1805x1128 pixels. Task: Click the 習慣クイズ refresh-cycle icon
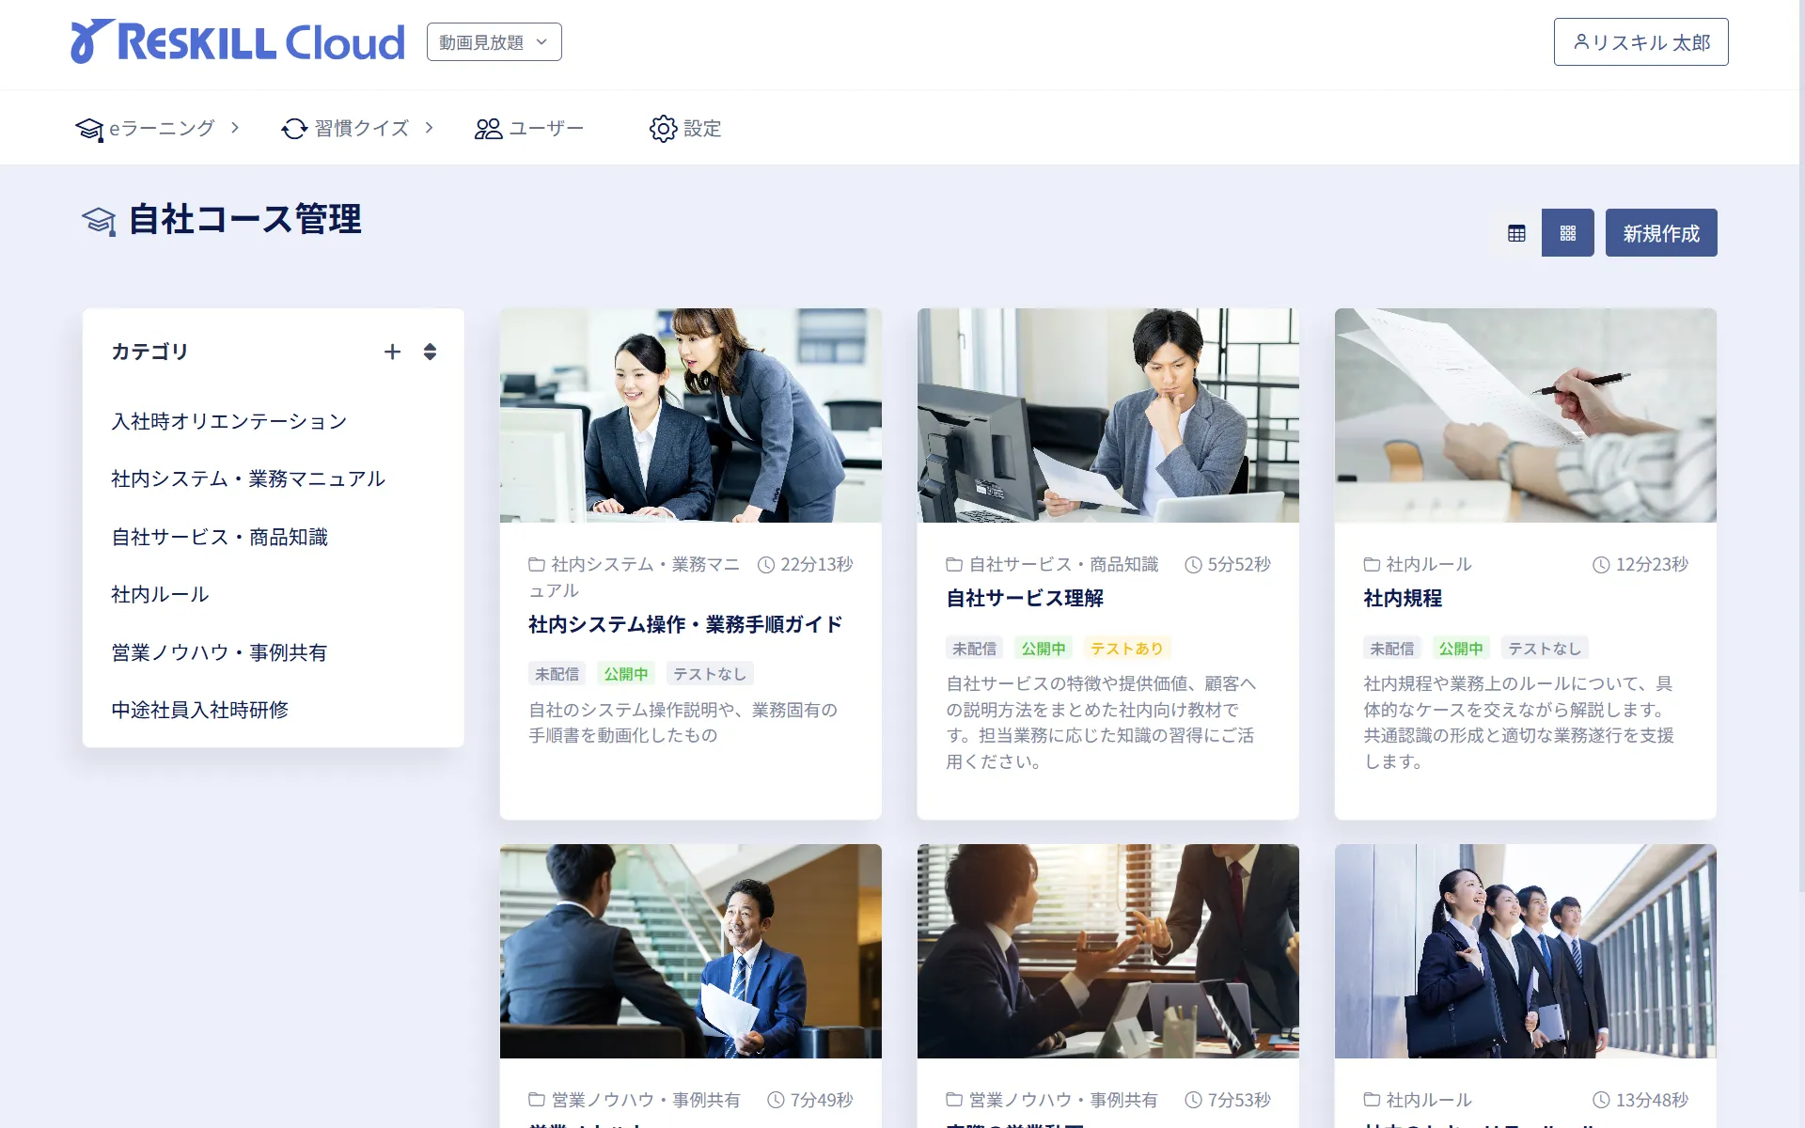click(294, 129)
